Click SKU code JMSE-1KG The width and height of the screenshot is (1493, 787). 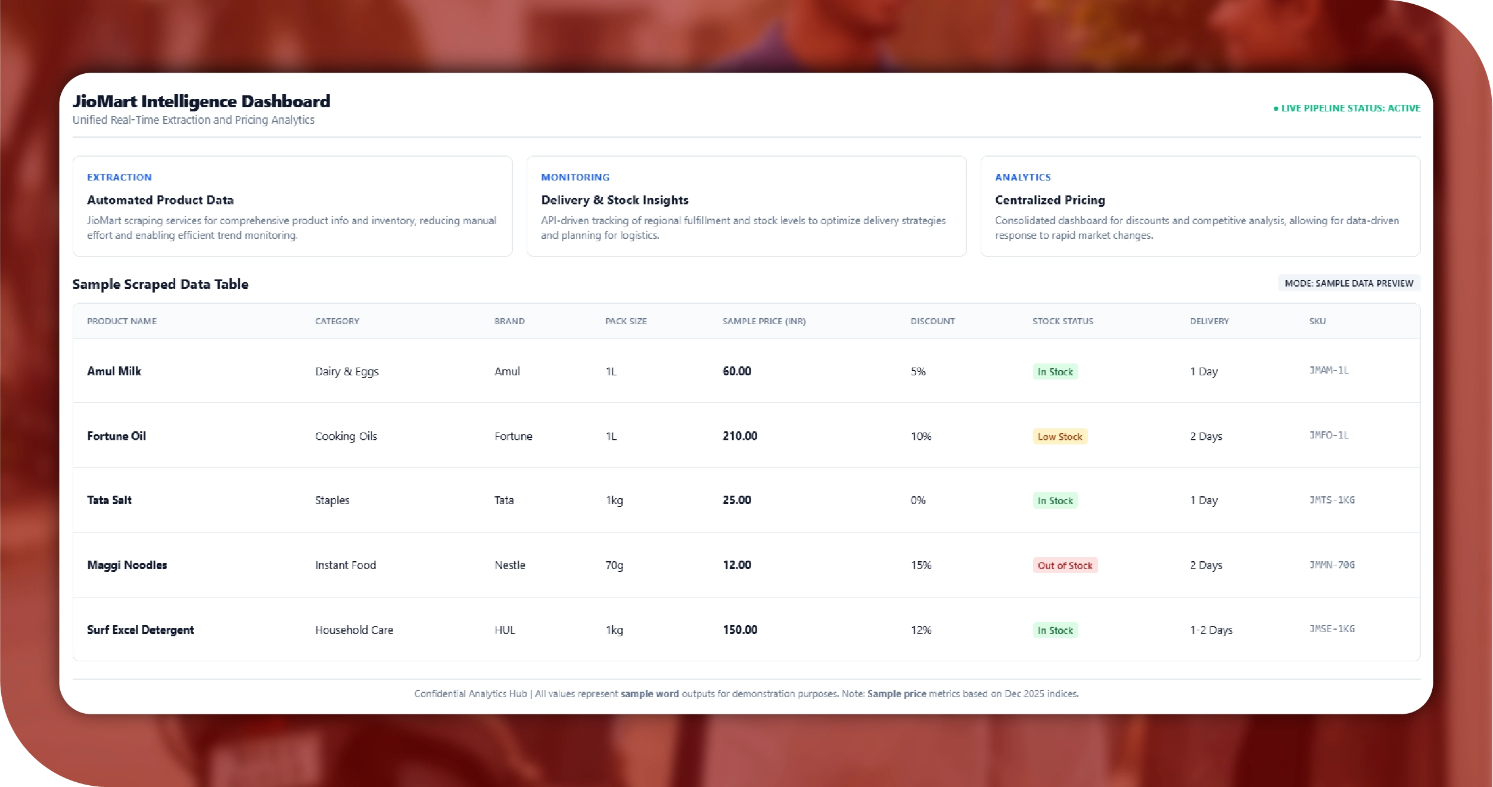tap(1332, 629)
